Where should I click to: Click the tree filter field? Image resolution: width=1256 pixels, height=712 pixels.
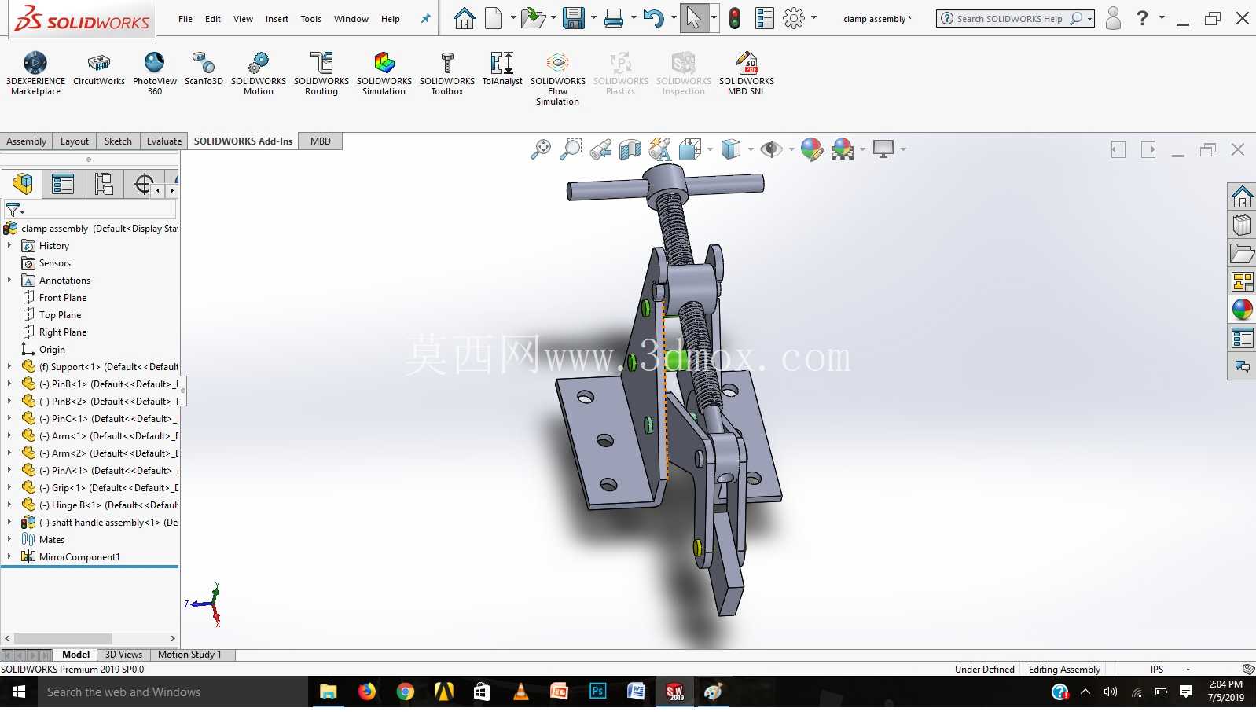tap(90, 210)
